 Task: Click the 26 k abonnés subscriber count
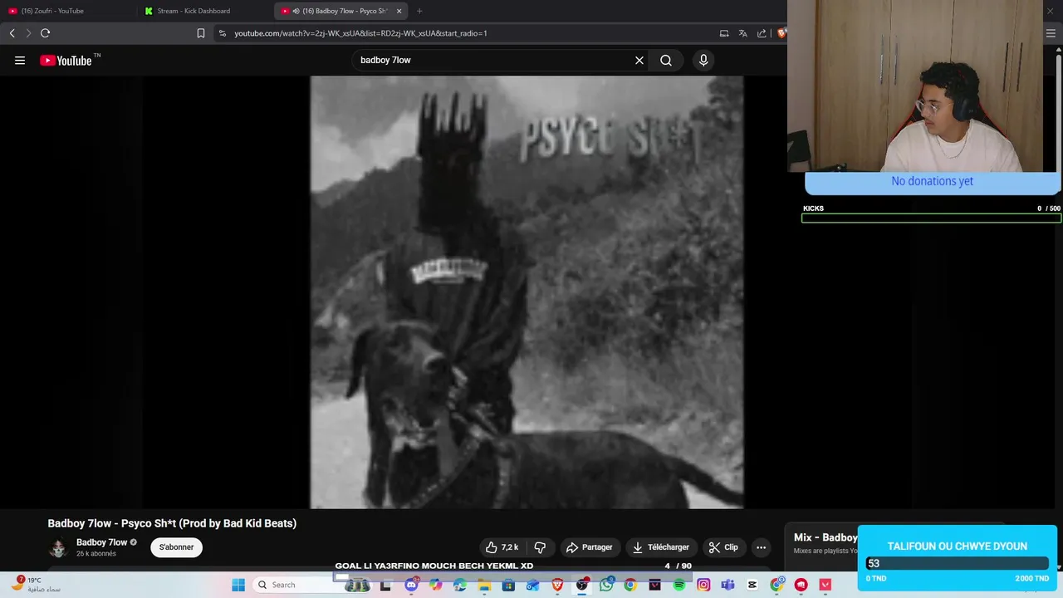tap(96, 554)
